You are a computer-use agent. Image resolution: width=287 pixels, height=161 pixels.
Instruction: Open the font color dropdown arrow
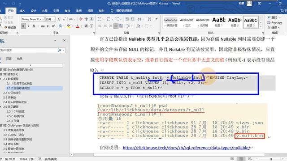coord(81,26)
